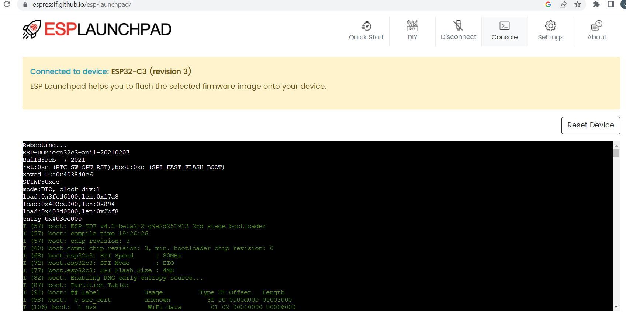
Task: Reload the page in the browser
Action: [x=7, y=4]
